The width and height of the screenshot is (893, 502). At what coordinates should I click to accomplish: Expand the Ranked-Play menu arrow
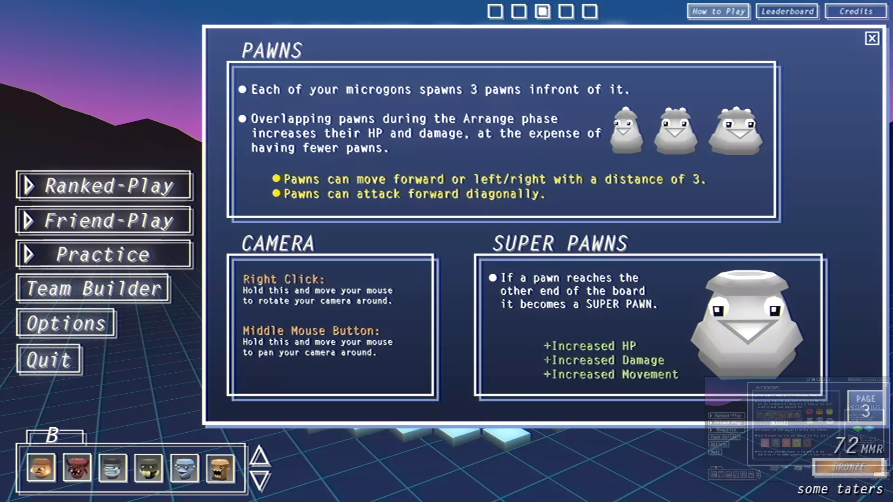[x=29, y=185]
